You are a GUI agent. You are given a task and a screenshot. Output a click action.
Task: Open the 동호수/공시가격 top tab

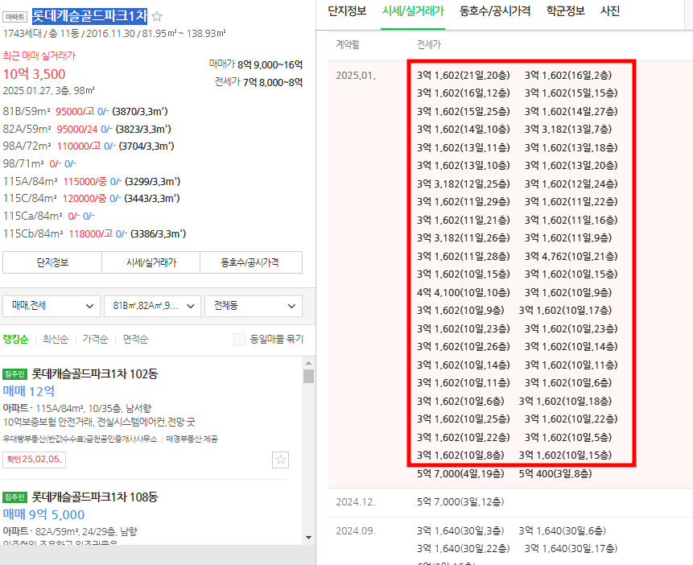(495, 11)
